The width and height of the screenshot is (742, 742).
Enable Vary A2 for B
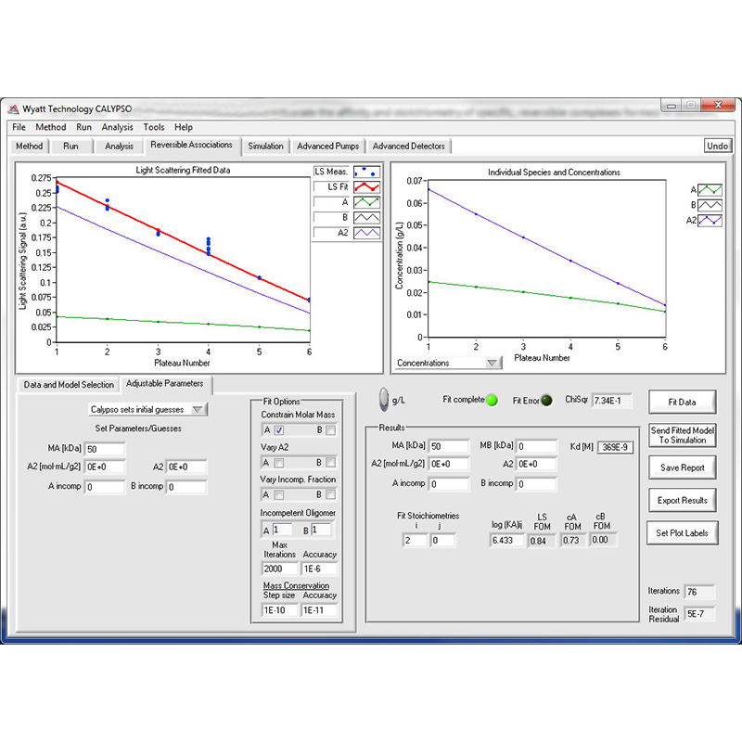[x=331, y=462]
